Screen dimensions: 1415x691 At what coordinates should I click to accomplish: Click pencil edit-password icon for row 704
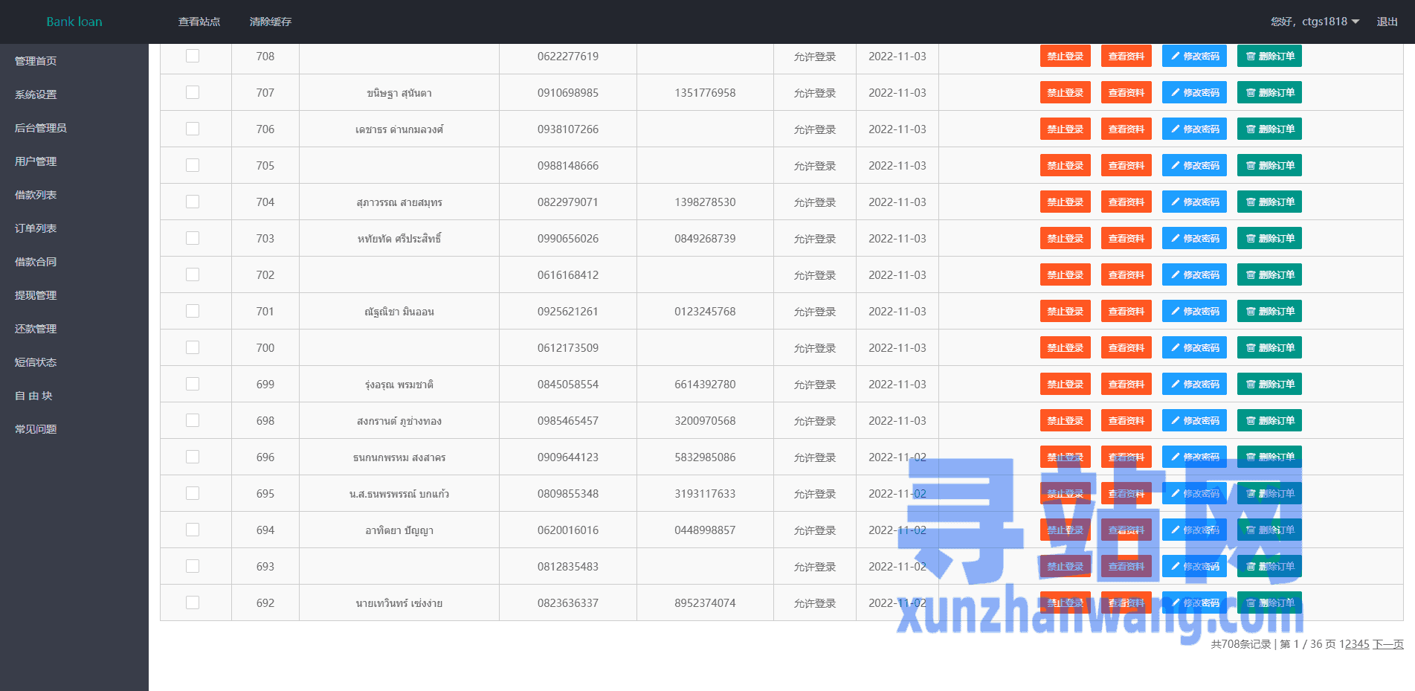point(1176,202)
